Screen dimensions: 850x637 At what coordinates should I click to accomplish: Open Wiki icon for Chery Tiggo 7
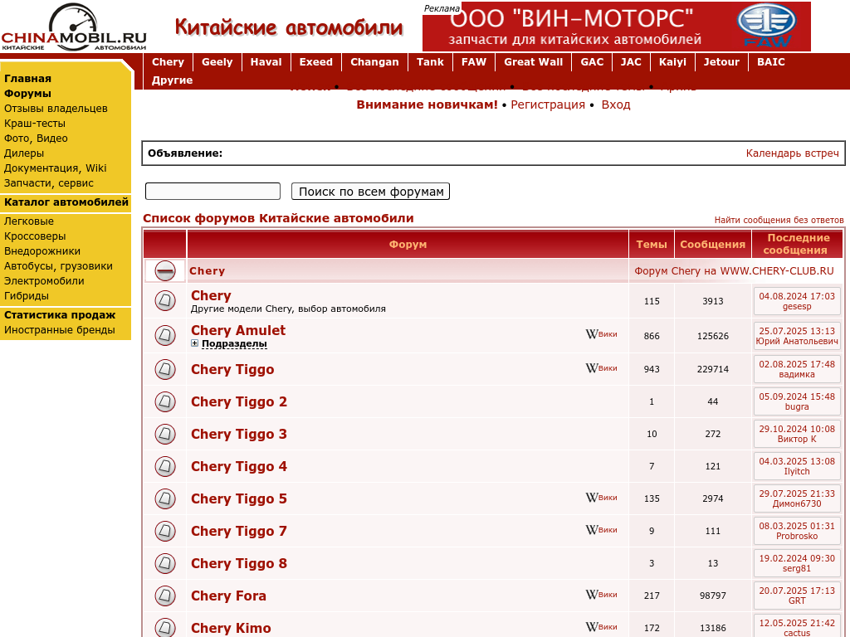click(x=601, y=530)
